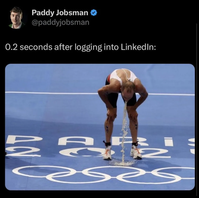
Task: Click the letter i painted on floor
Action: pyautogui.click(x=169, y=142)
